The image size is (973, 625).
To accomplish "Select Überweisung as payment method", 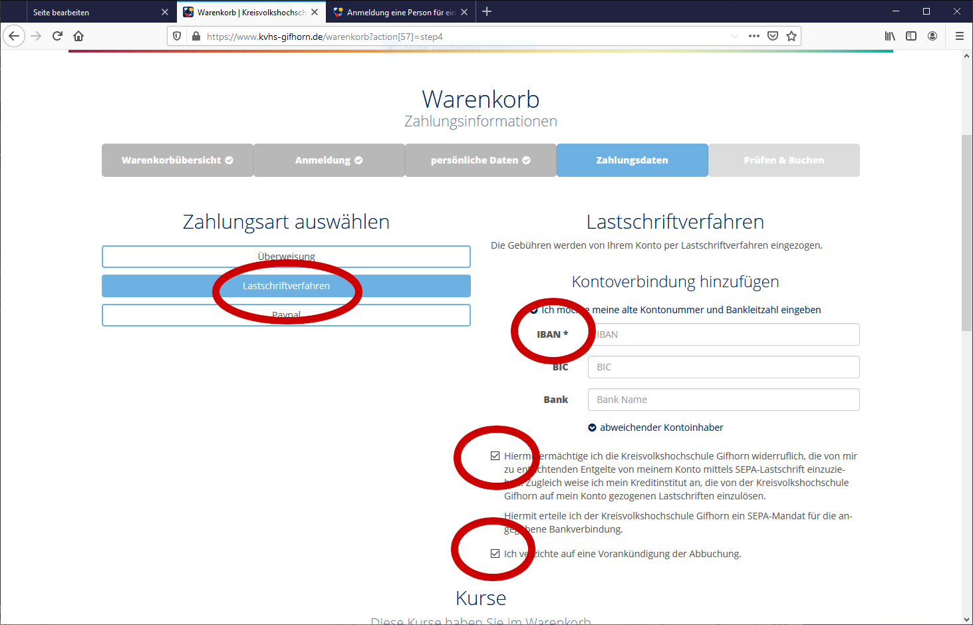I will click(286, 256).
